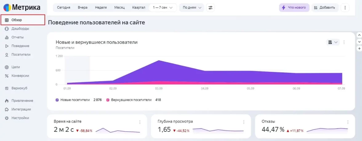Click the 1,65 depth value

(x=164, y=130)
